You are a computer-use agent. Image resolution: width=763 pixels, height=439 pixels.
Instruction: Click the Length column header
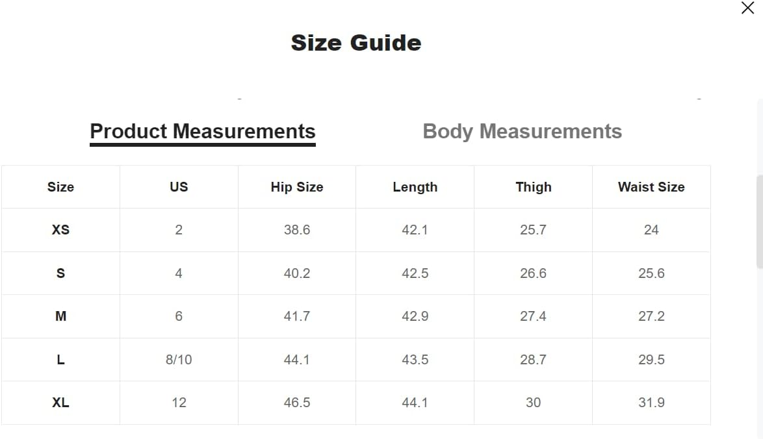point(415,187)
